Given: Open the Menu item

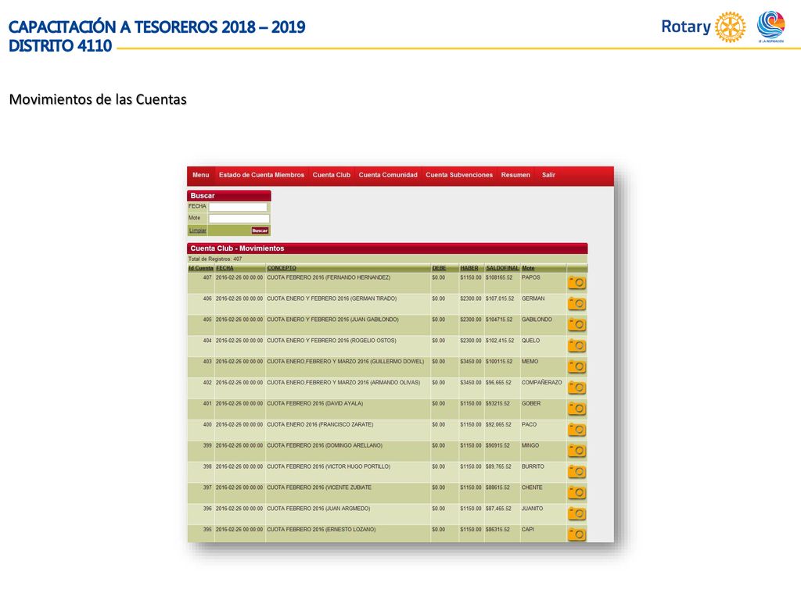Looking at the screenshot, I should click(201, 175).
